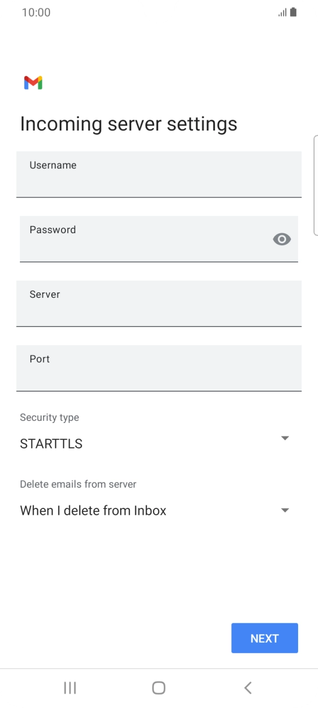
Task: Click the Incoming server settings heading
Action: tap(128, 124)
